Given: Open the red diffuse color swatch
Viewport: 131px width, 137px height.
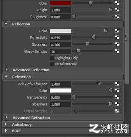Looking at the screenshot, I should point(60,3).
